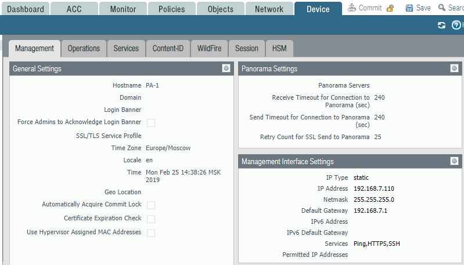
Task: Toggle Use Hypervisor Assigned MAC Addresses
Action: (x=151, y=233)
